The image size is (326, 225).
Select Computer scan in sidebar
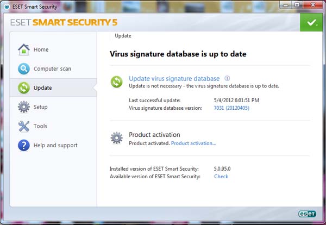[52, 69]
